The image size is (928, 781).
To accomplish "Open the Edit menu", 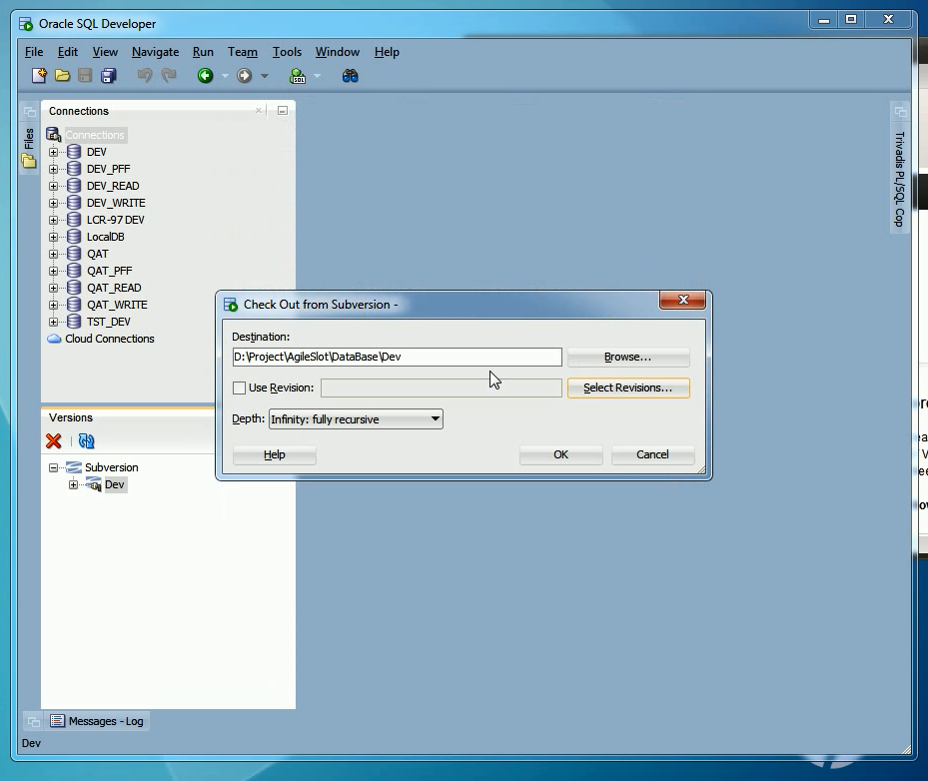I will [68, 52].
